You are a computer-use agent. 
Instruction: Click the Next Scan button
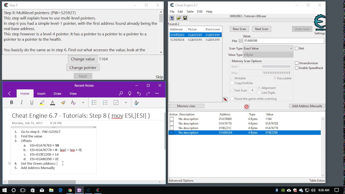261,29
